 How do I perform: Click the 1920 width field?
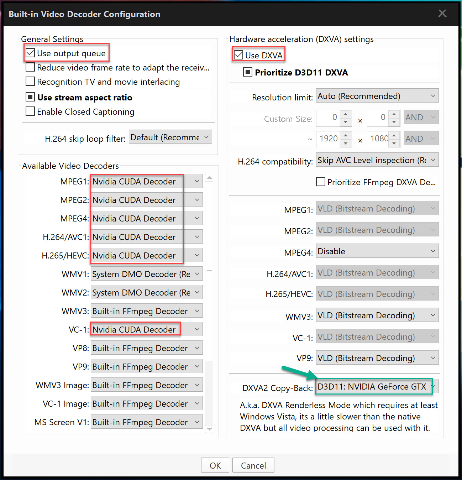coord(328,139)
